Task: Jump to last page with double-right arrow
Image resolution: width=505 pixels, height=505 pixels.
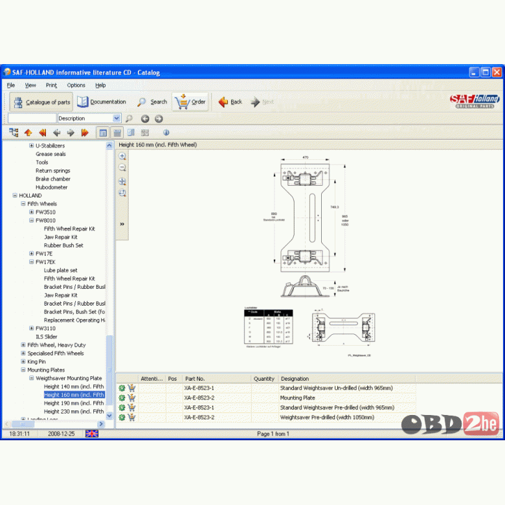Action: tap(85, 132)
